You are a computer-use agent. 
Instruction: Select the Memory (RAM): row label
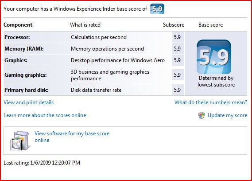point(24,49)
